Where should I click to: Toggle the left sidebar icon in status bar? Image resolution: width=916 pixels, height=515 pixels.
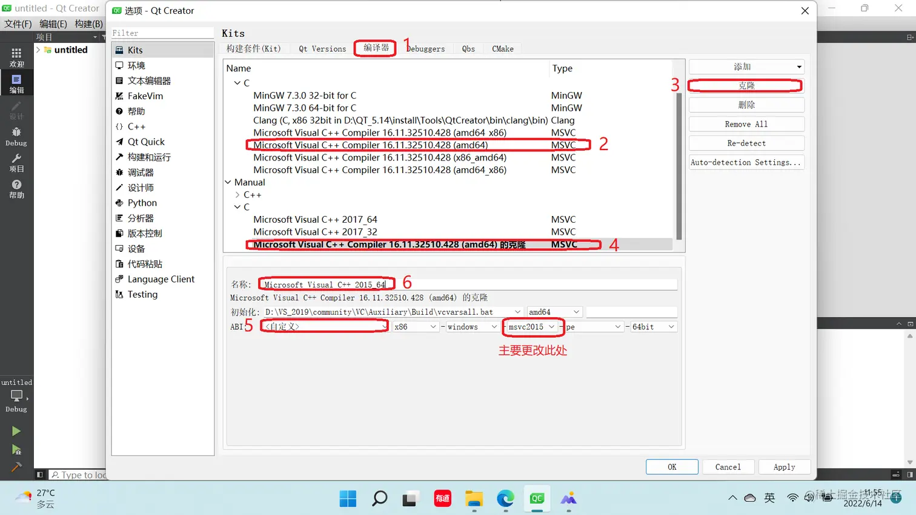pyautogui.click(x=40, y=475)
